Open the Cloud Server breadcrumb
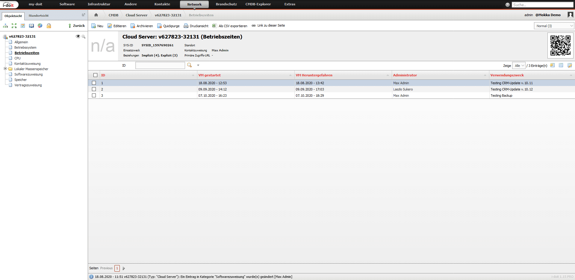The height and width of the screenshot is (280, 575). (137, 15)
